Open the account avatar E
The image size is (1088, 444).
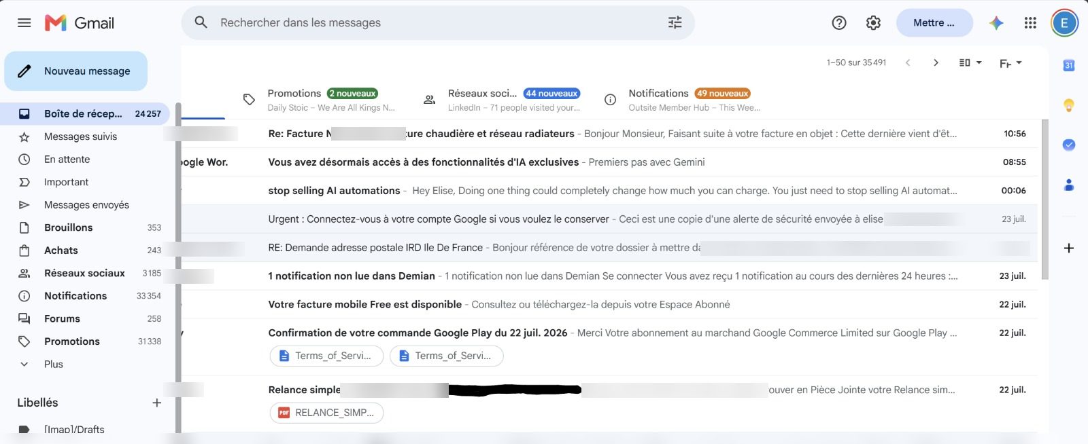click(x=1064, y=23)
